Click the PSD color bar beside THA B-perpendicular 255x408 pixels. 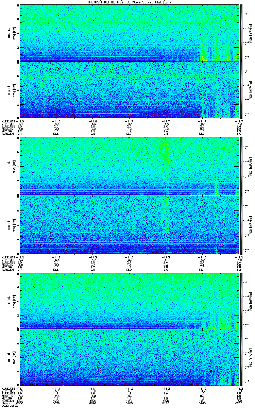click(241, 33)
